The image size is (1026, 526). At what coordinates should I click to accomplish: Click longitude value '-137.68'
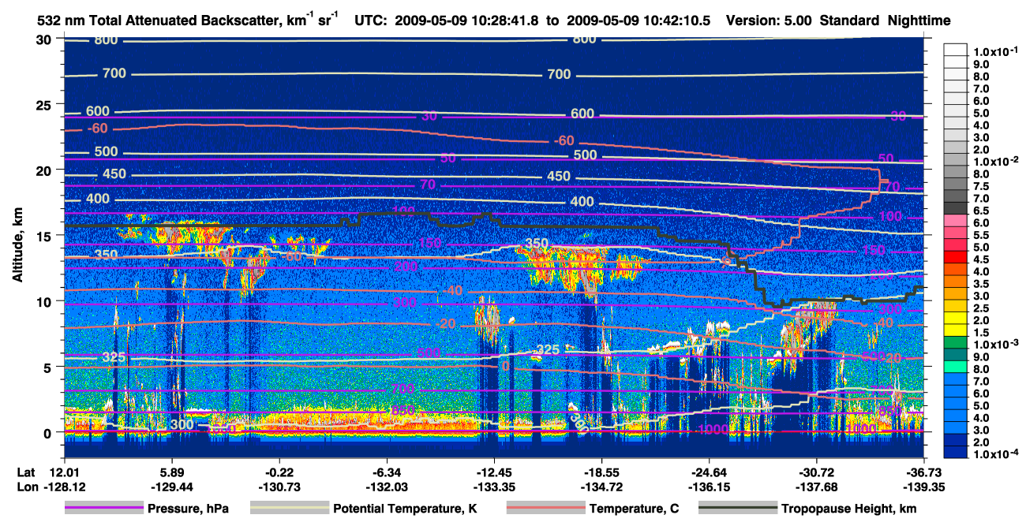tap(817, 487)
